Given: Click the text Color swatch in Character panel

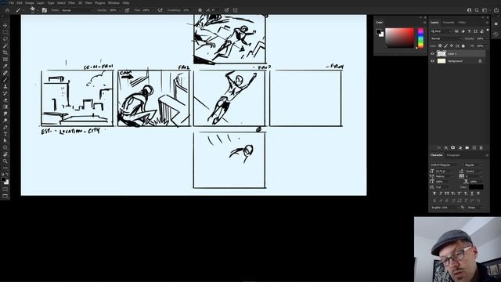Looking at the screenshot, I should click(x=476, y=187).
